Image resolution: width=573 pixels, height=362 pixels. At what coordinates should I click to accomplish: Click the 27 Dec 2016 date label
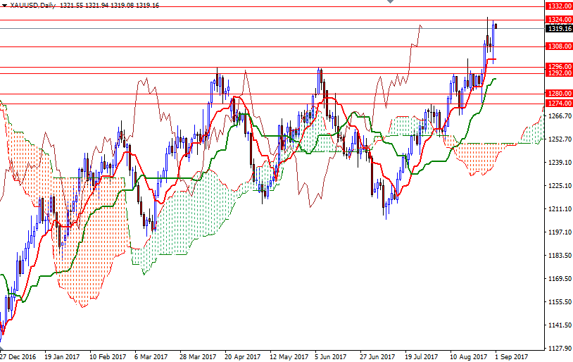18,356
